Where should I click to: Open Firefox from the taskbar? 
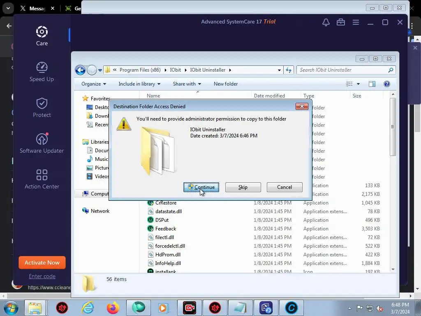coord(113,308)
